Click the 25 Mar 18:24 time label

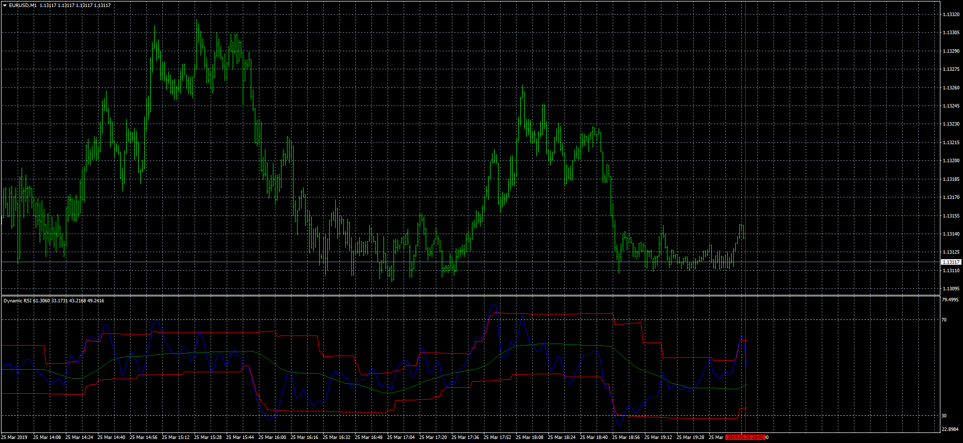pos(562,437)
